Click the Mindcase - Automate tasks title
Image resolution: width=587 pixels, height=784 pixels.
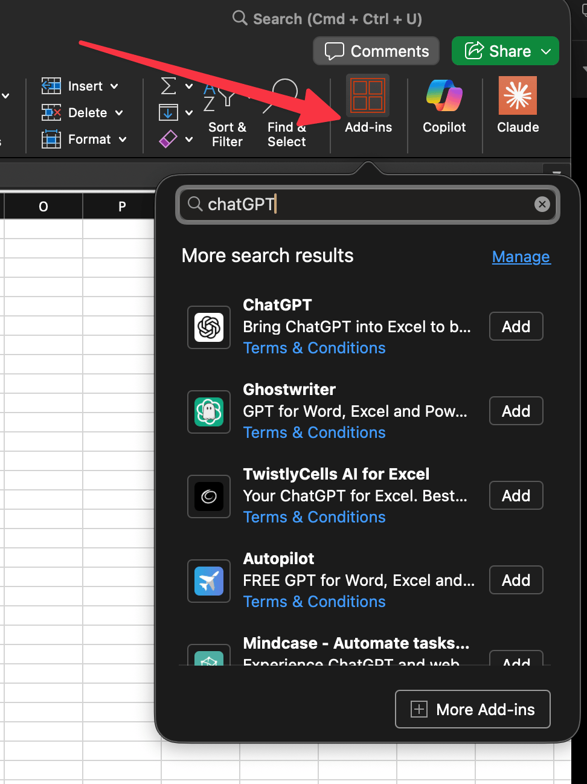pos(356,643)
